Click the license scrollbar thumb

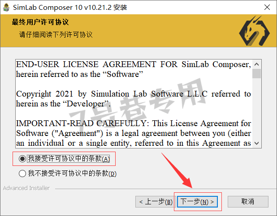(256, 73)
